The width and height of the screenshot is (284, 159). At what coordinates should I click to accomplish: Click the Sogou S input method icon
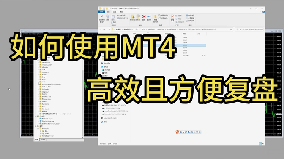[x=177, y=132]
